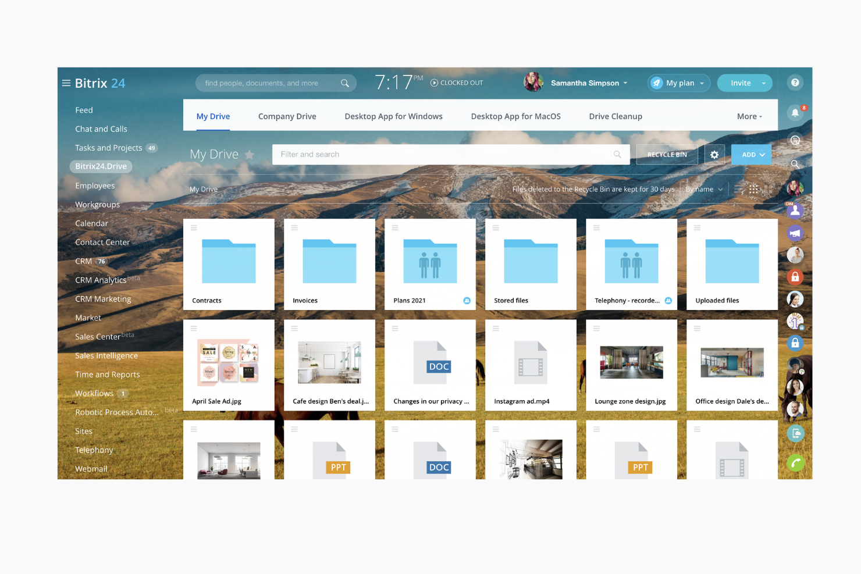Switch to list view icon
861x574 pixels.
739,189
